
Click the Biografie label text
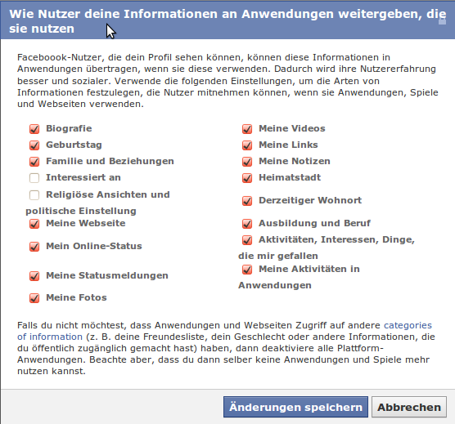[69, 128]
